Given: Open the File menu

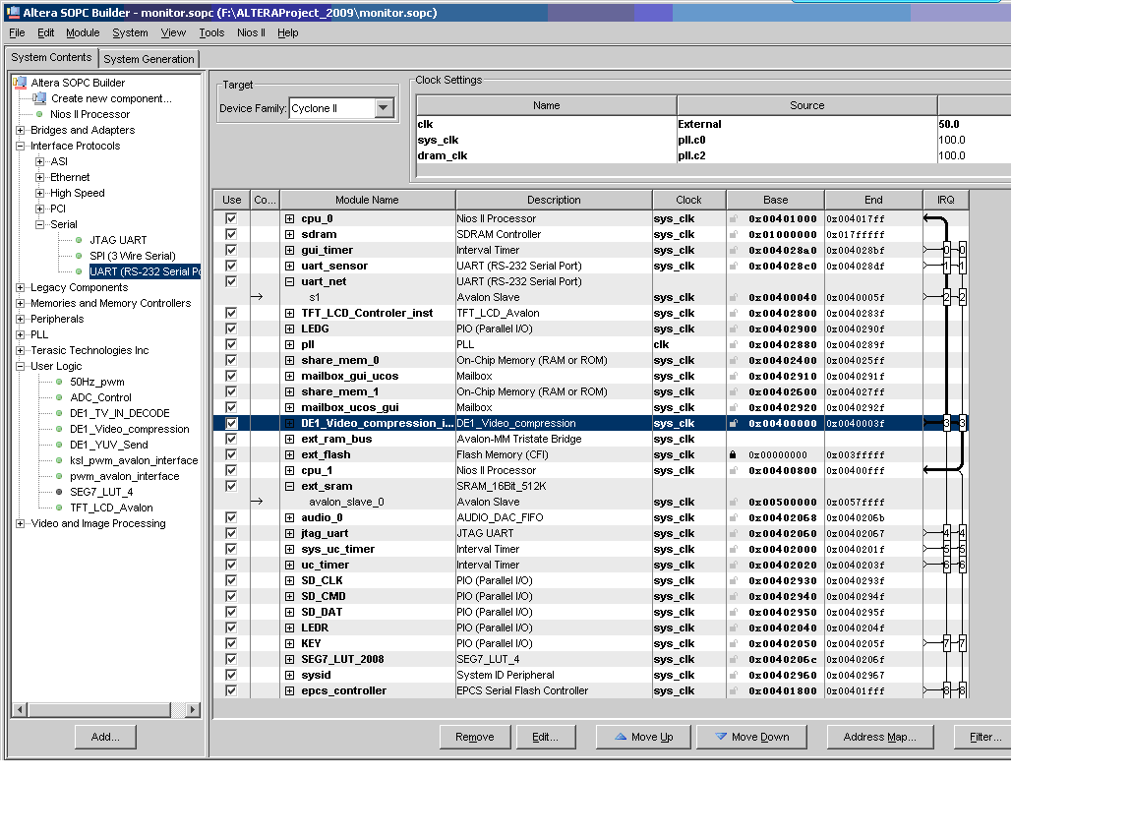Looking at the screenshot, I should [17, 32].
